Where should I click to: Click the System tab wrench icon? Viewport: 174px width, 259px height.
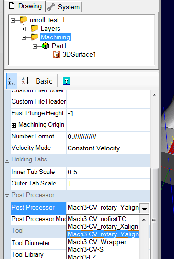pos(51,7)
